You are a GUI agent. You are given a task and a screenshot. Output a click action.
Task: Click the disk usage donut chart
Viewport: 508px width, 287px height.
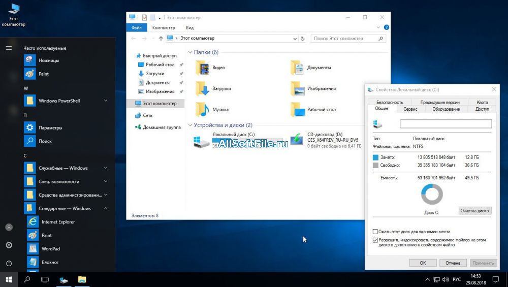pos(432,195)
